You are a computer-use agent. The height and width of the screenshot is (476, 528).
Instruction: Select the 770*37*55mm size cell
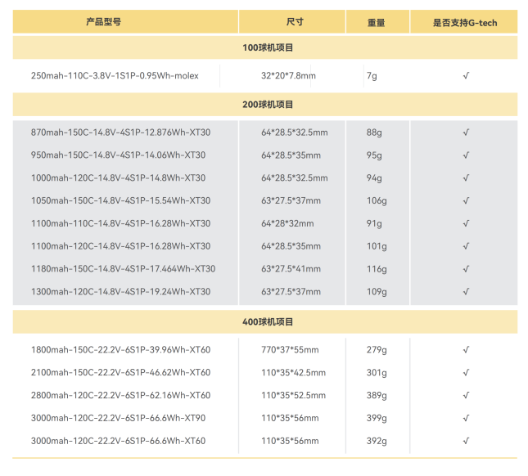[291, 350]
